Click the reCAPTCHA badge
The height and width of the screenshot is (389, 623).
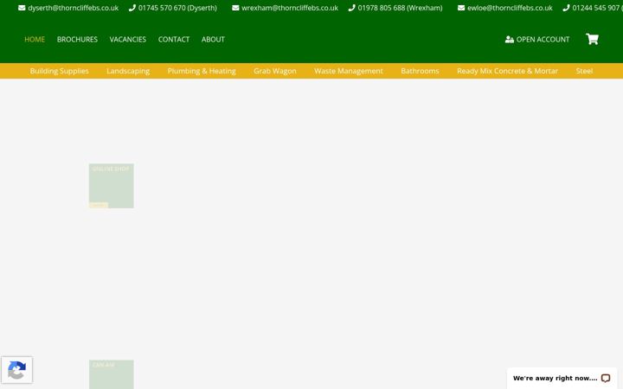16,370
